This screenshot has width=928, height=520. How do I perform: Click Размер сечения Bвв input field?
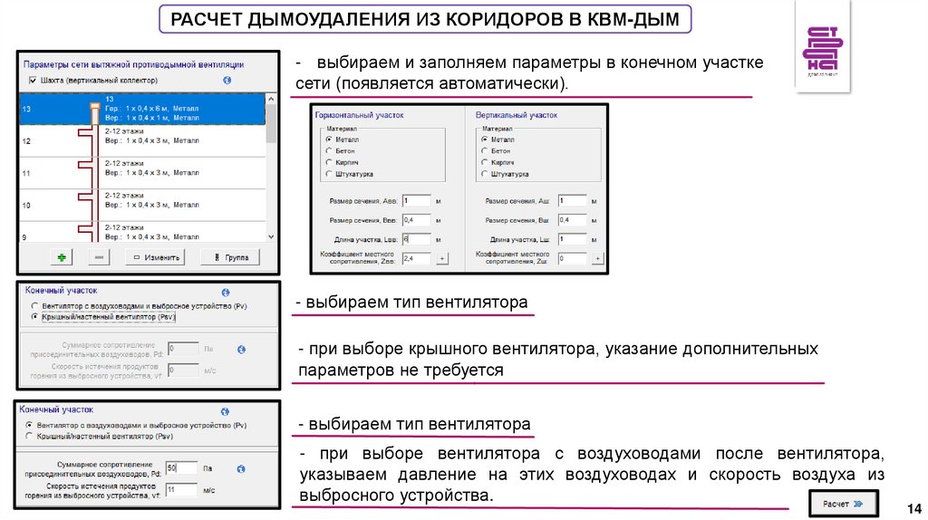pyautogui.click(x=416, y=220)
